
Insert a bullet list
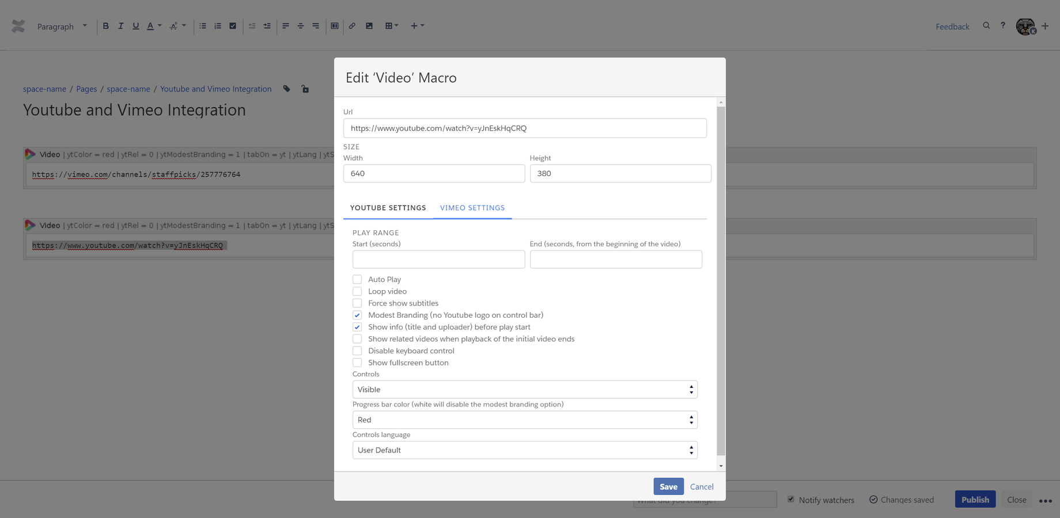tap(203, 26)
